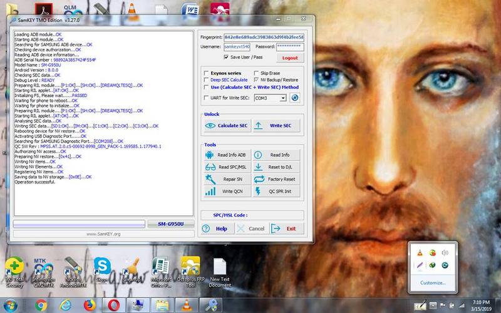The height and width of the screenshot is (313, 501).
Task: Open the folder window in taskbar
Action: coord(163,305)
